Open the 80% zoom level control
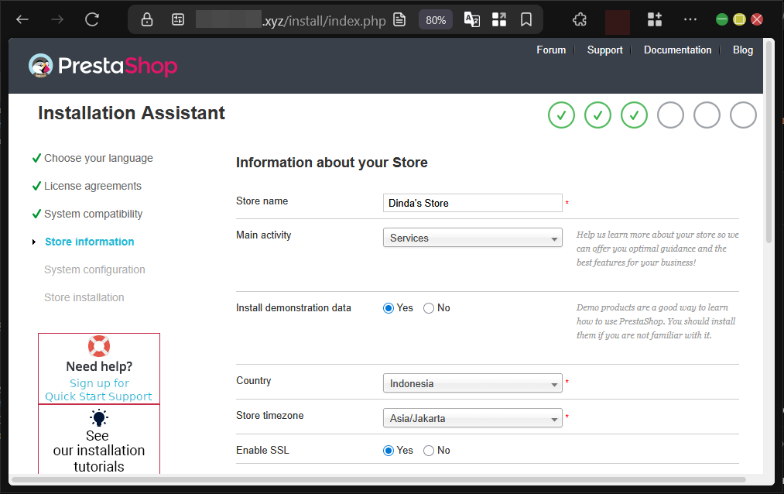This screenshot has height=494, width=784. pos(435,21)
